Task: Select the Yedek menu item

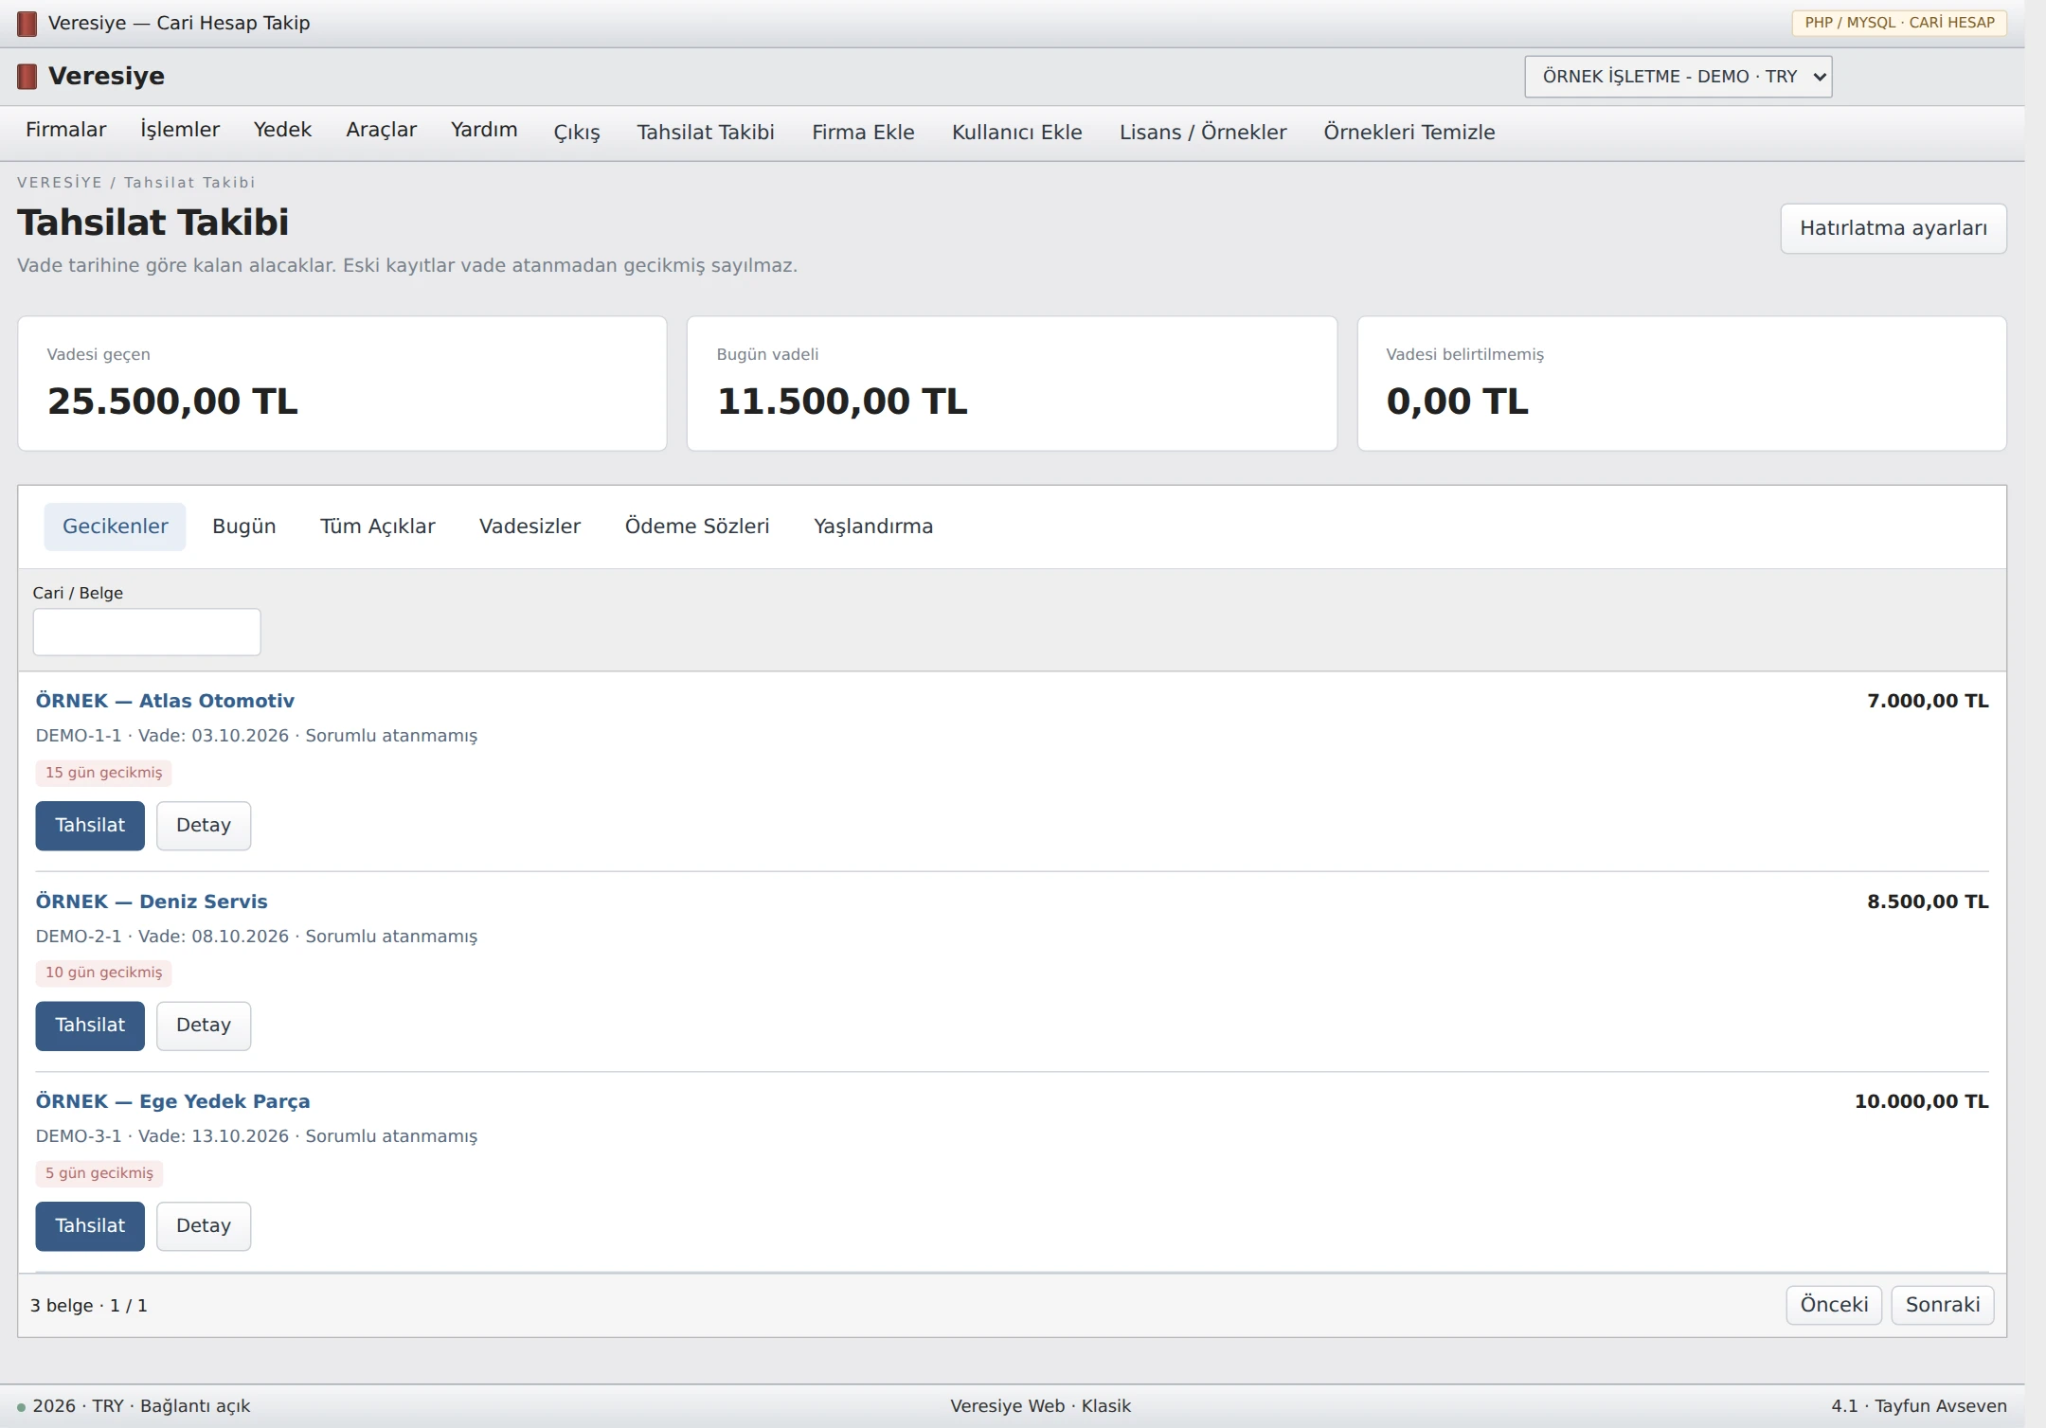Action: pyautogui.click(x=282, y=130)
